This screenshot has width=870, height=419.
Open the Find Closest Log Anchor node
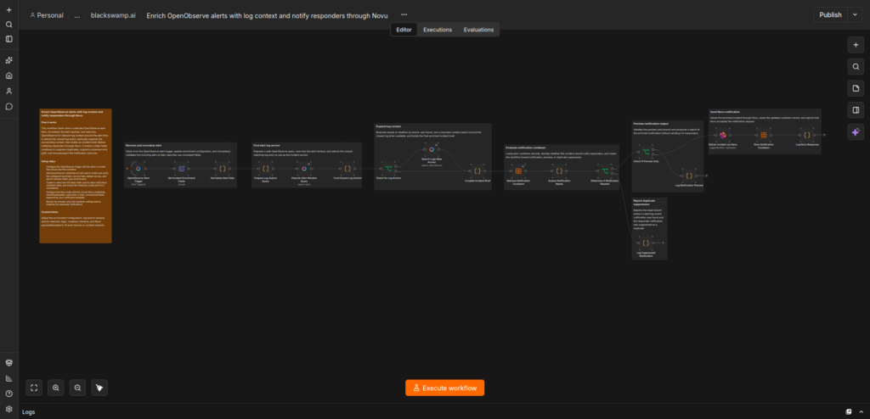pyautogui.click(x=347, y=169)
